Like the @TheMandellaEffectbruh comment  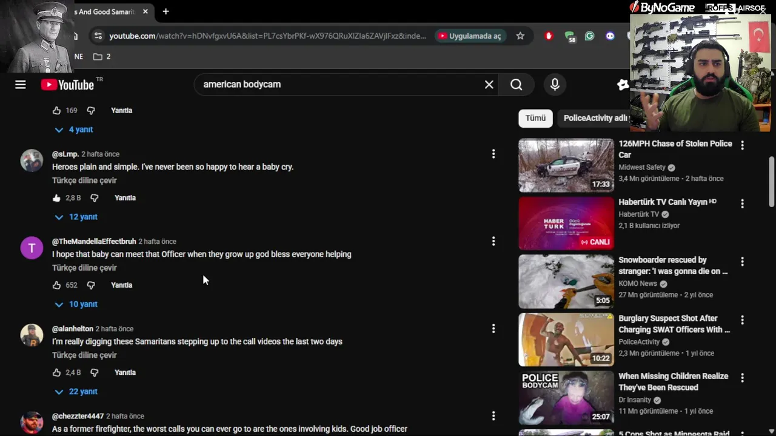(x=56, y=285)
